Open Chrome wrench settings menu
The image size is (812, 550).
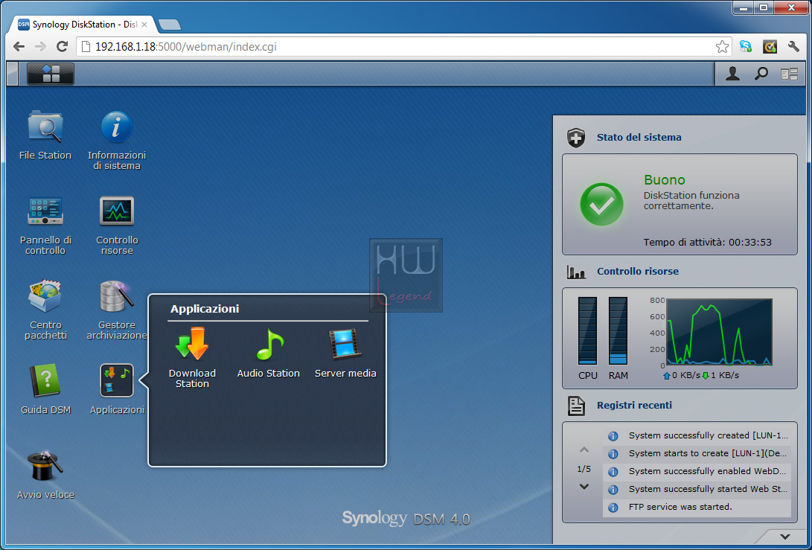[793, 47]
